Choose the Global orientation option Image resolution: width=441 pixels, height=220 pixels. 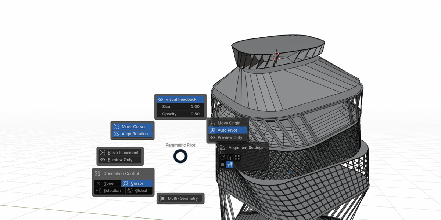pyautogui.click(x=139, y=191)
